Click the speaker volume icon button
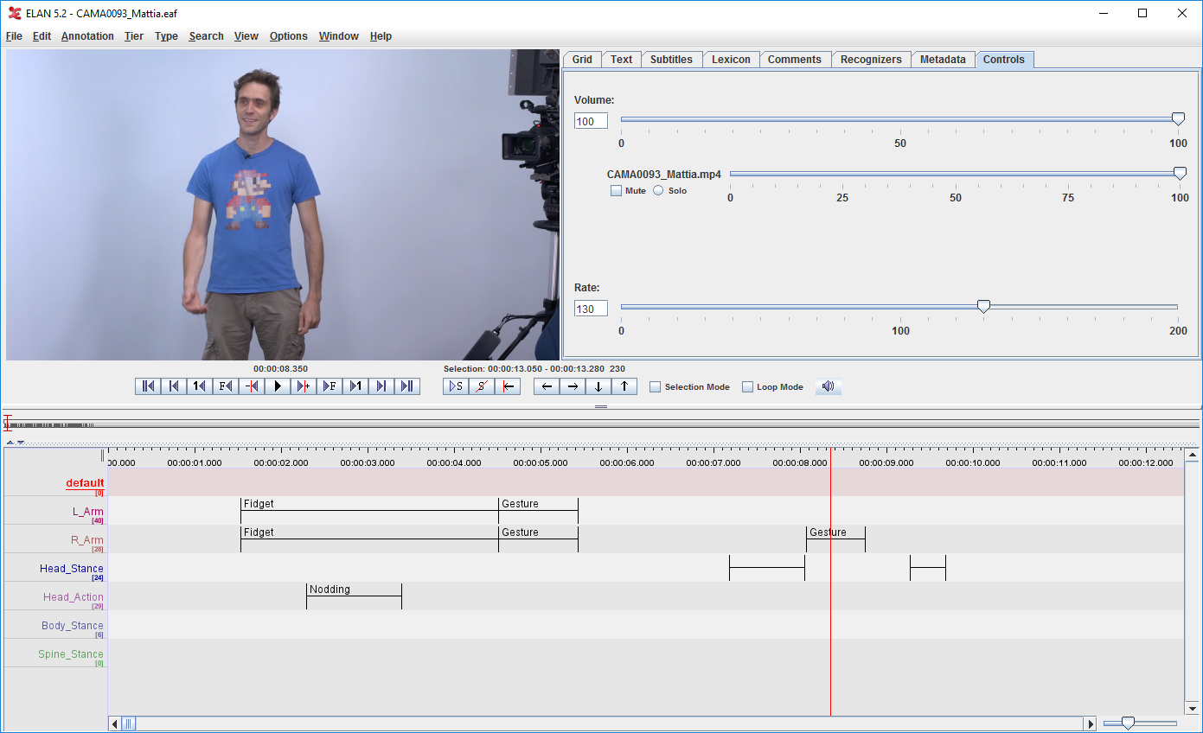The image size is (1203, 733). tap(829, 386)
